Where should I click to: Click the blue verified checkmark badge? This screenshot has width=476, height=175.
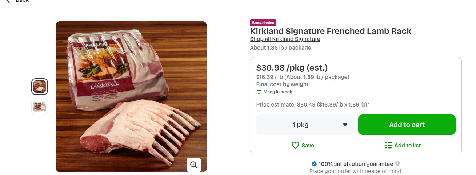pyautogui.click(x=314, y=164)
